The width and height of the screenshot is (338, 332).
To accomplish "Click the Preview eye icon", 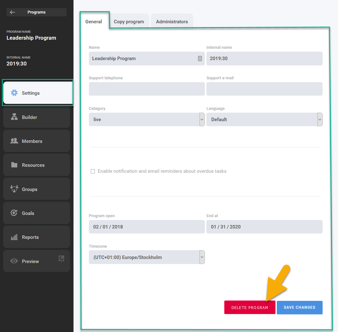I will tap(14, 261).
